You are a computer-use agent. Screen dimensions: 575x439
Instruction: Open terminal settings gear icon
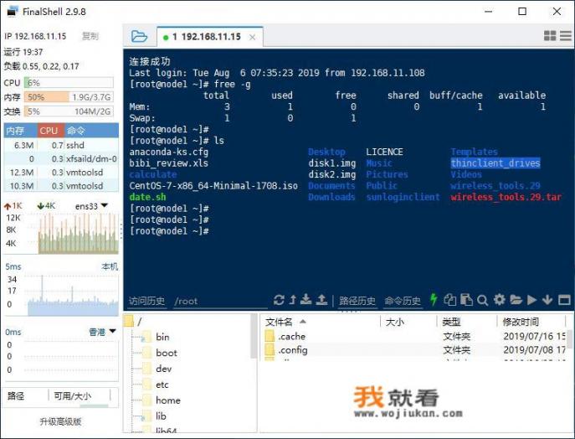click(x=499, y=300)
